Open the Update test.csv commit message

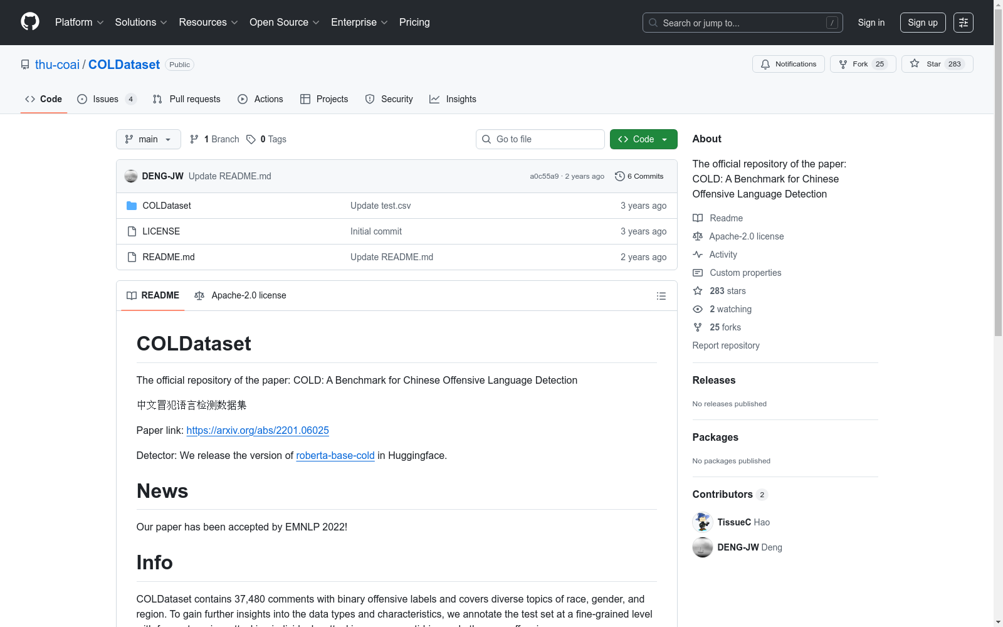point(381,206)
